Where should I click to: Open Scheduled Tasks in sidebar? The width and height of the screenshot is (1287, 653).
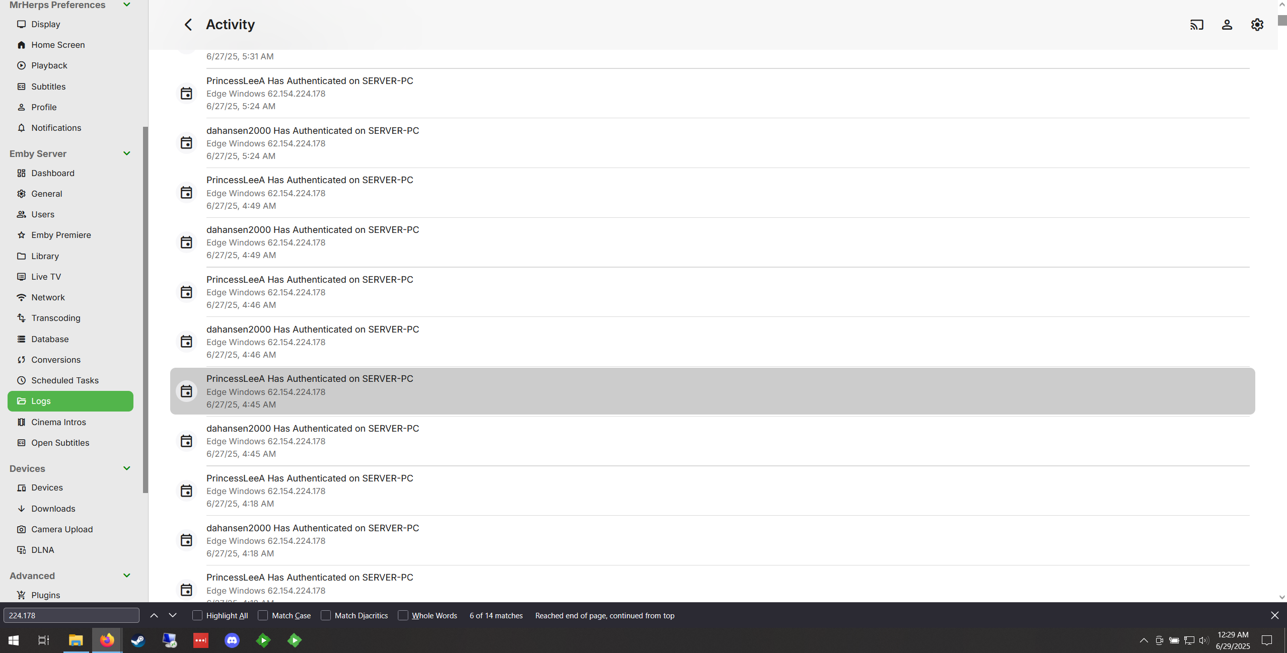(x=65, y=380)
